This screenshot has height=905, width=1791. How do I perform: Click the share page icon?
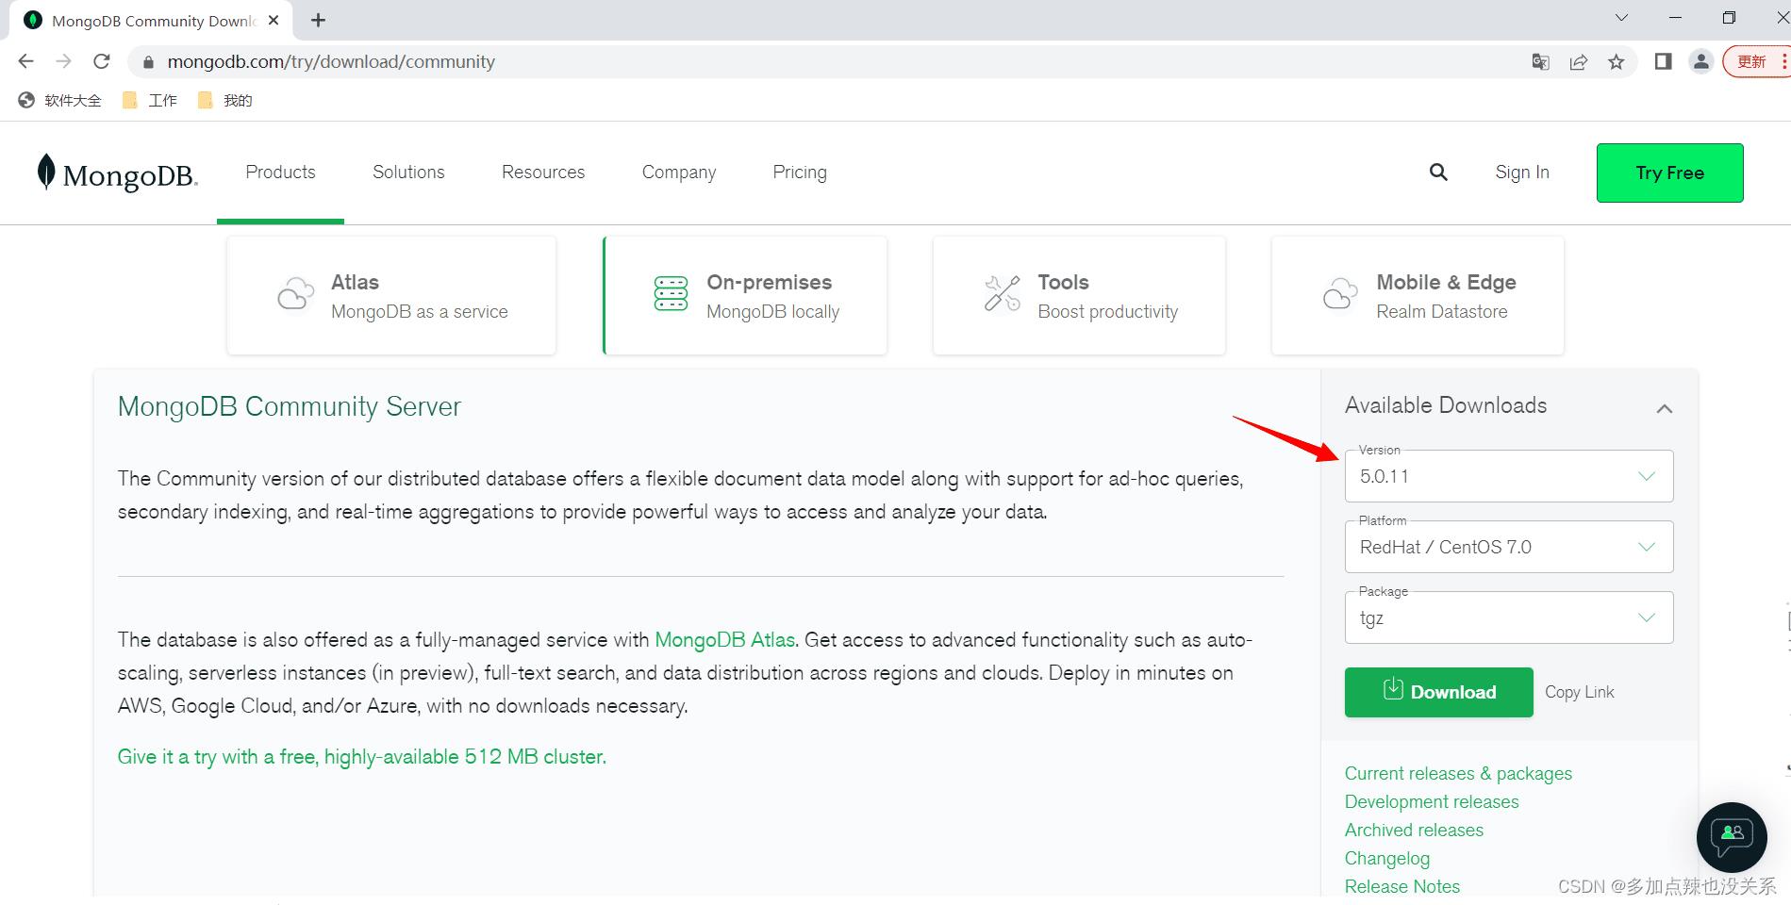click(1578, 62)
